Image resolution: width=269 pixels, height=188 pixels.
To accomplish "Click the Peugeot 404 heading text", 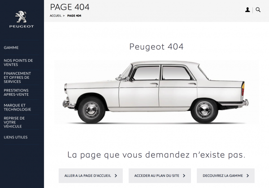I will pos(156,47).
